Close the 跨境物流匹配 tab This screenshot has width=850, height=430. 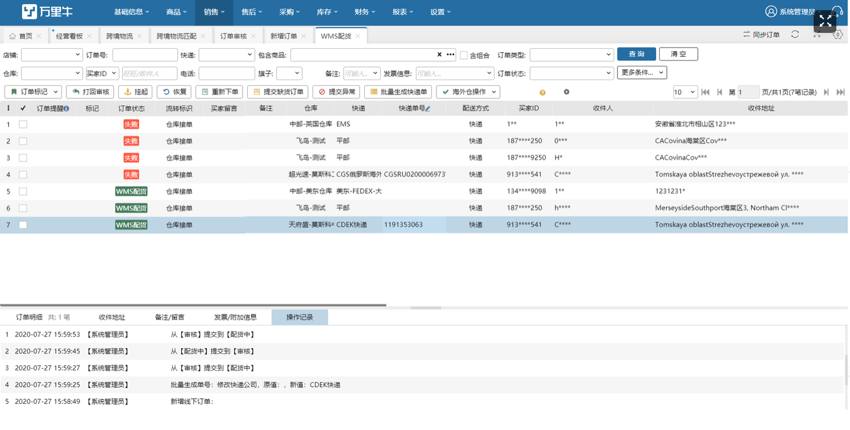click(203, 36)
